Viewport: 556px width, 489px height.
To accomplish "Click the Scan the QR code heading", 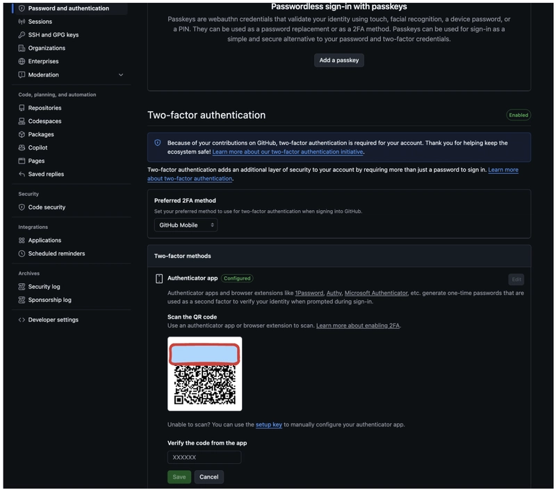I will (193, 317).
